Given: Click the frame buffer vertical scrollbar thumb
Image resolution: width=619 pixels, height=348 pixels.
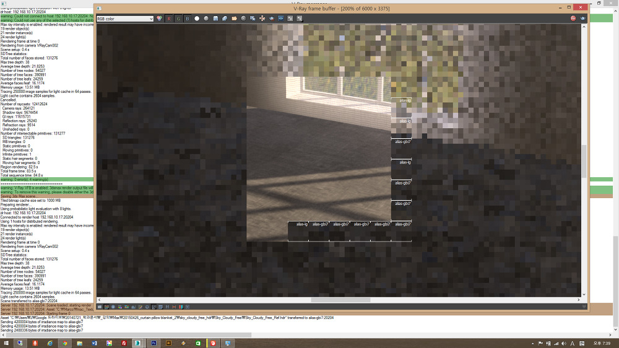Looking at the screenshot, I should tap(584, 161).
